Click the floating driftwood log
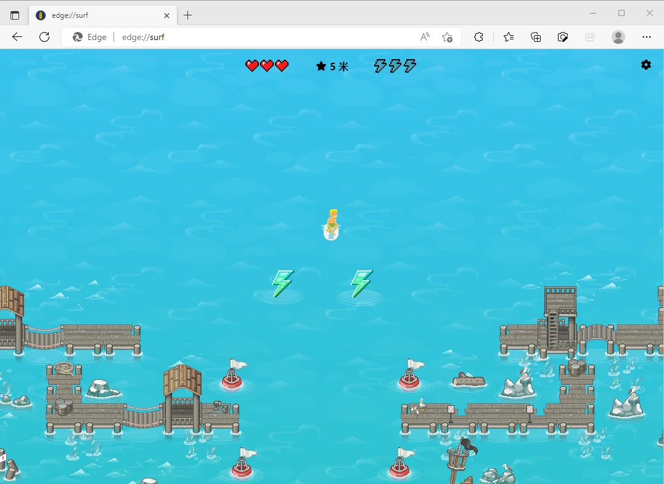The height and width of the screenshot is (484, 664). [469, 379]
